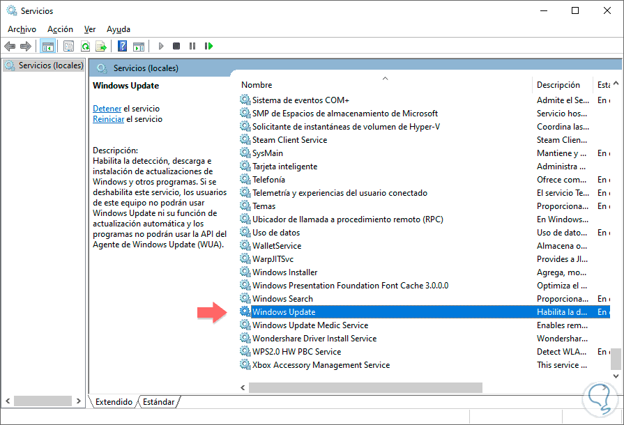The width and height of the screenshot is (624, 425).
Task: Switch to the Estándar tab
Action: coord(158,402)
